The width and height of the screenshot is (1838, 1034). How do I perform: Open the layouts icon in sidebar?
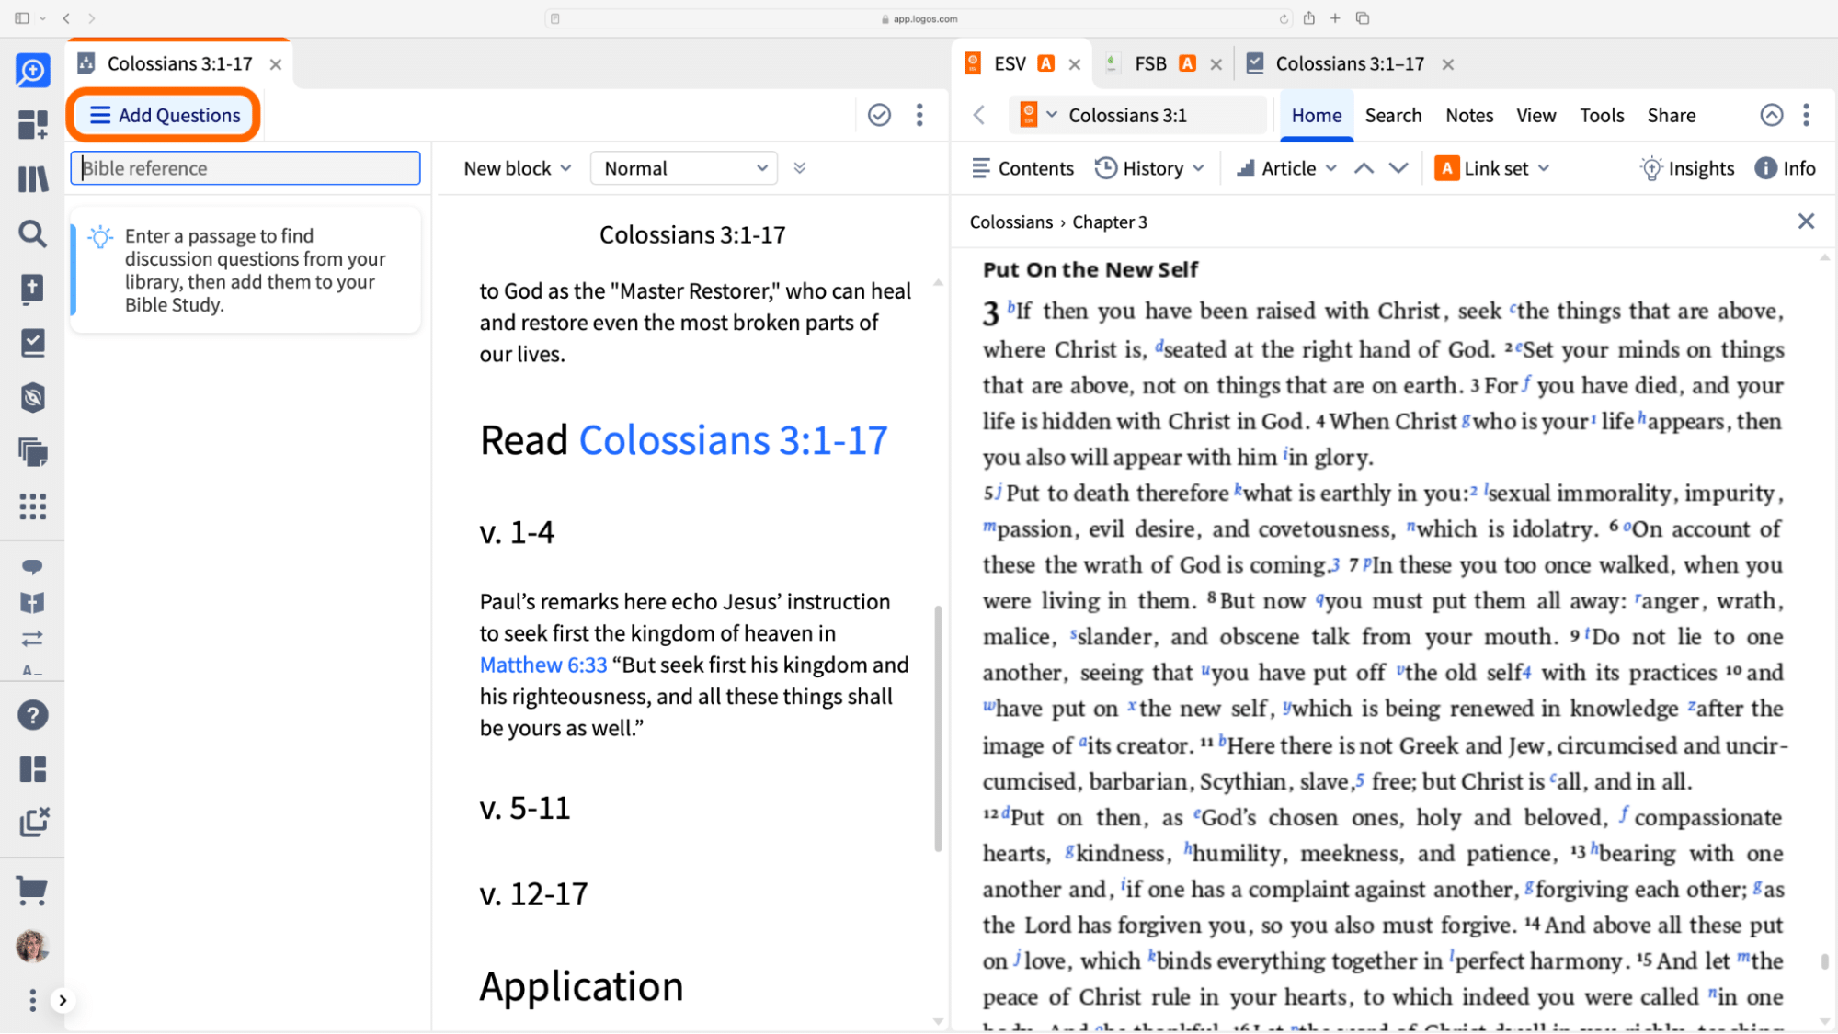coord(32,769)
